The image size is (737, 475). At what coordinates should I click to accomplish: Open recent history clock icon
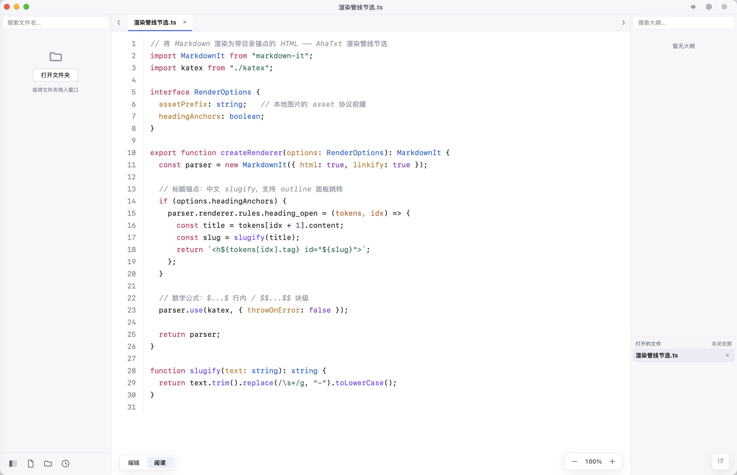click(66, 463)
